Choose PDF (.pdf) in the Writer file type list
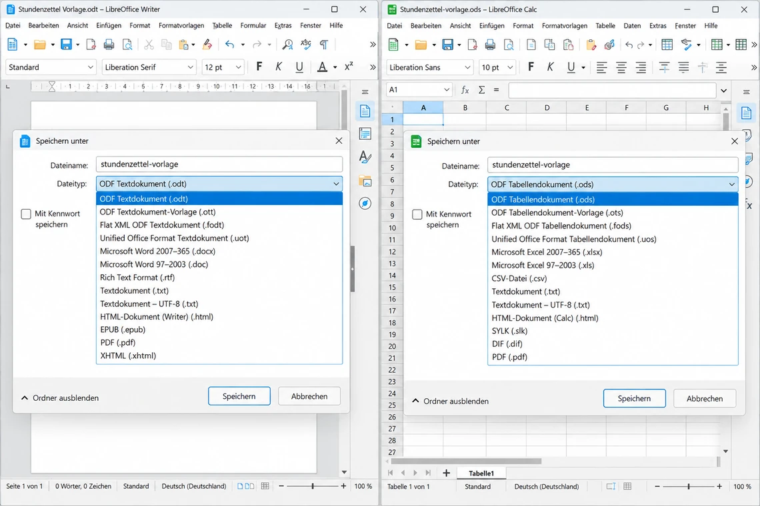Image resolution: width=760 pixels, height=506 pixels. point(219,342)
